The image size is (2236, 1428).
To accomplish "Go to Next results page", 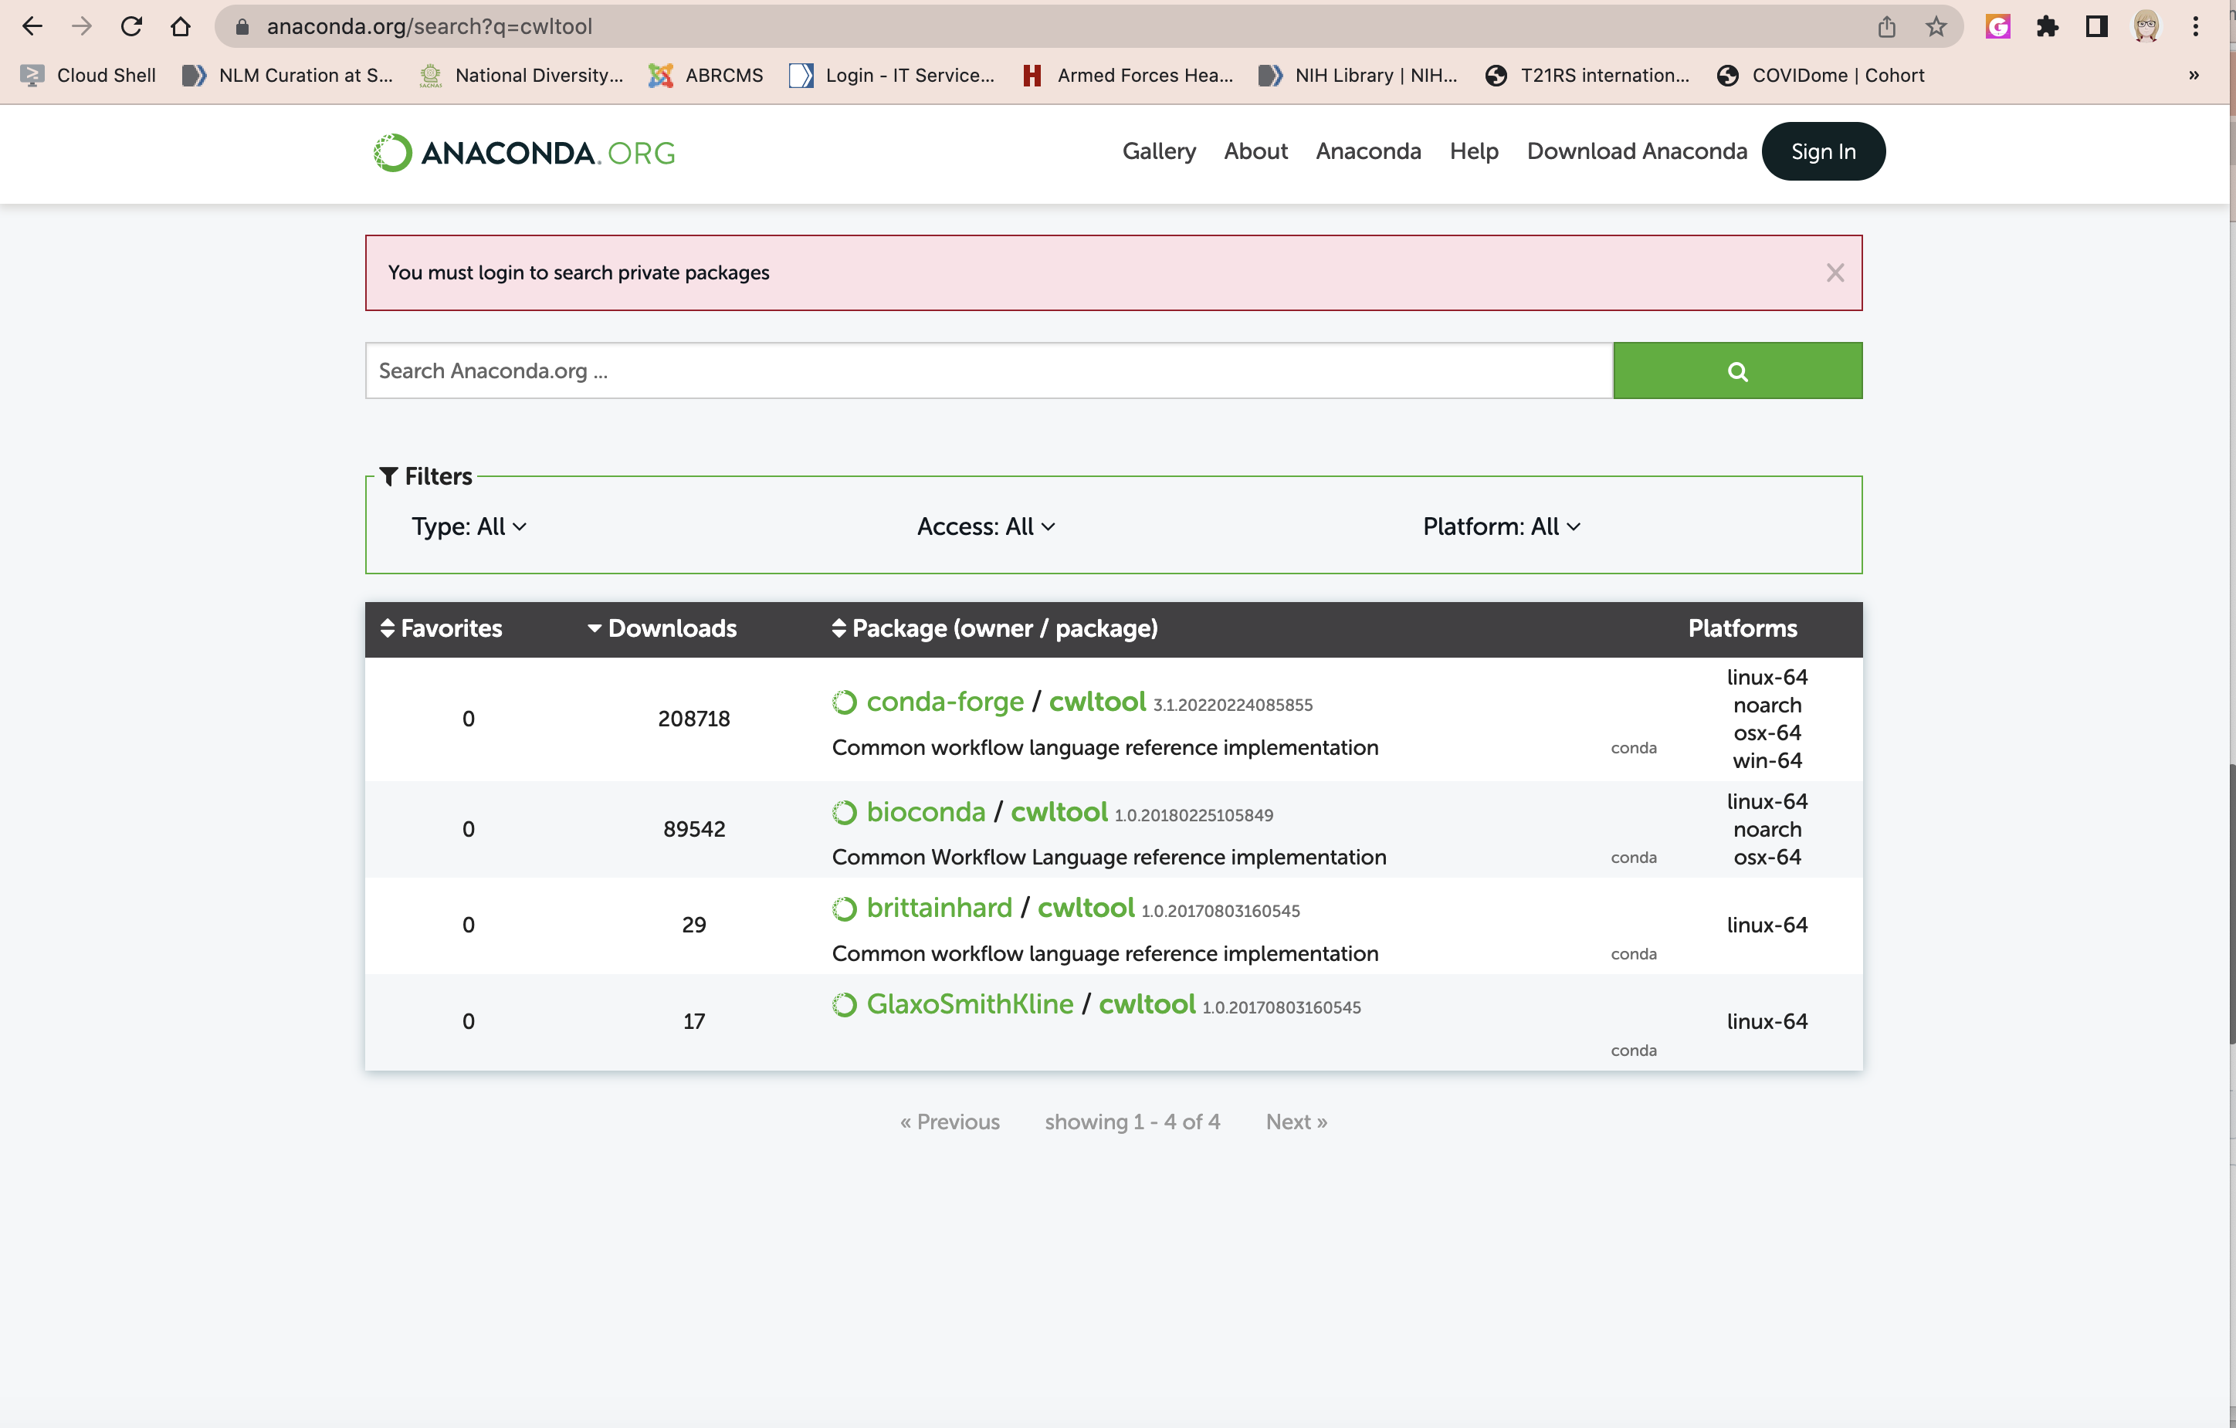I will pos(1296,1122).
